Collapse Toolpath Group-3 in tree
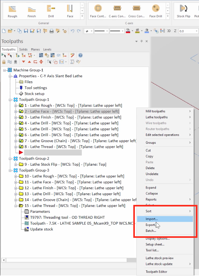 click(x=10, y=170)
